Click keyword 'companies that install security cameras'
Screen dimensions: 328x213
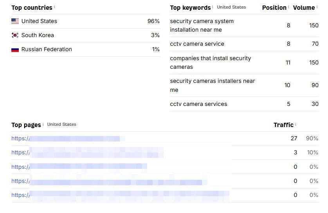point(211,63)
